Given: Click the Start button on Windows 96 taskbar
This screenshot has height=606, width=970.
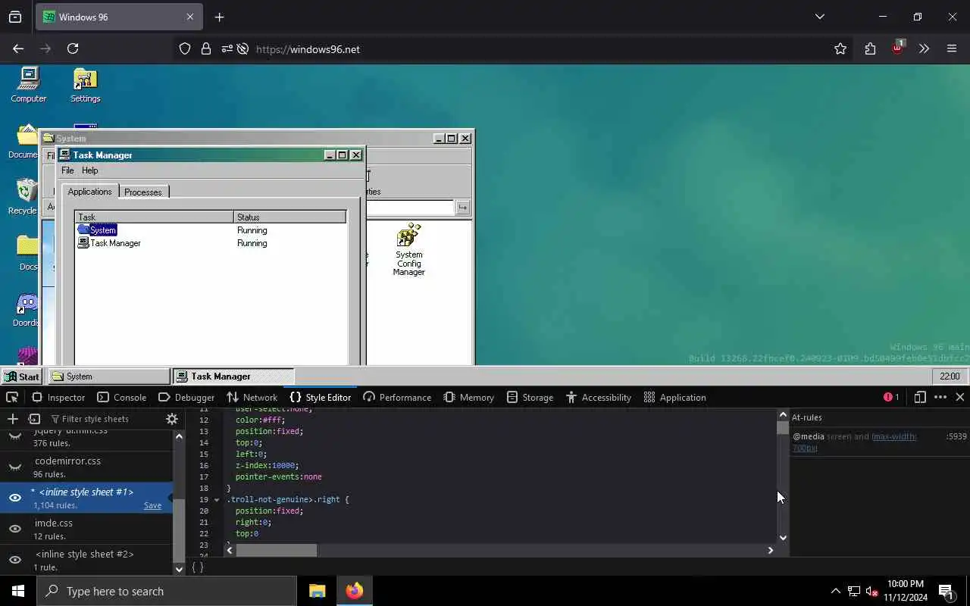Looking at the screenshot, I should 21,376.
